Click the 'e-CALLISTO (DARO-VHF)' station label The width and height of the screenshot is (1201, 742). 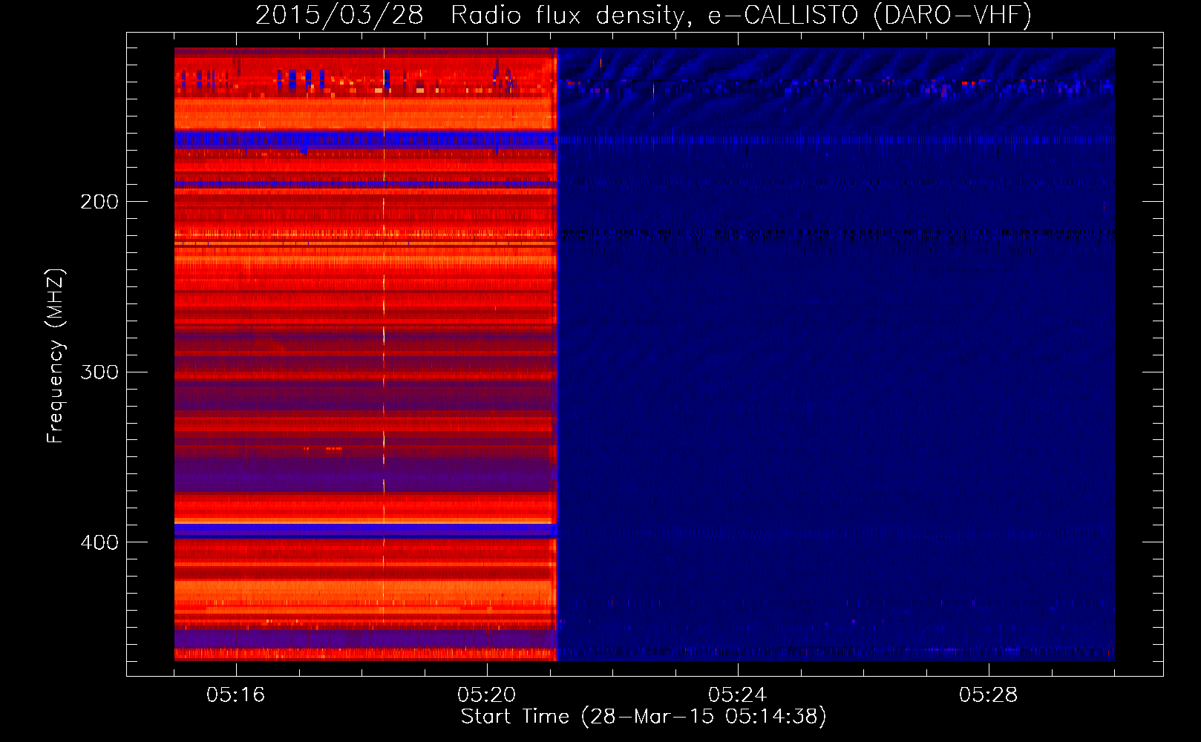[869, 16]
